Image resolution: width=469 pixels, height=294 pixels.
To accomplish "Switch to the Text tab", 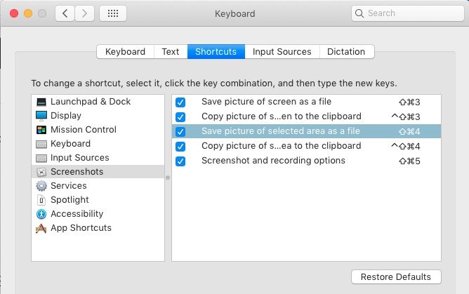I will pos(170,51).
